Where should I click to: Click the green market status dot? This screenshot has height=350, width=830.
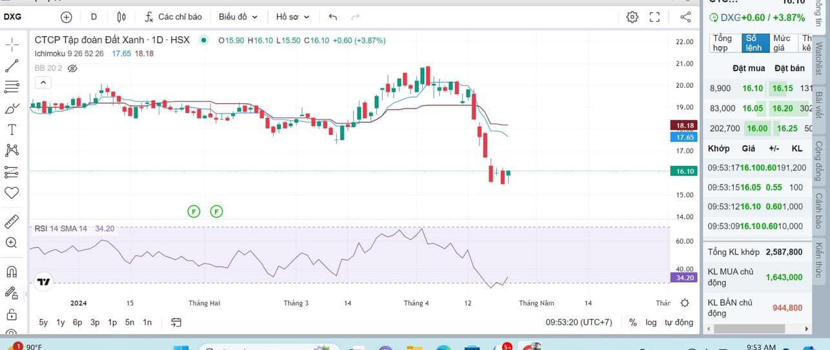[x=204, y=40]
